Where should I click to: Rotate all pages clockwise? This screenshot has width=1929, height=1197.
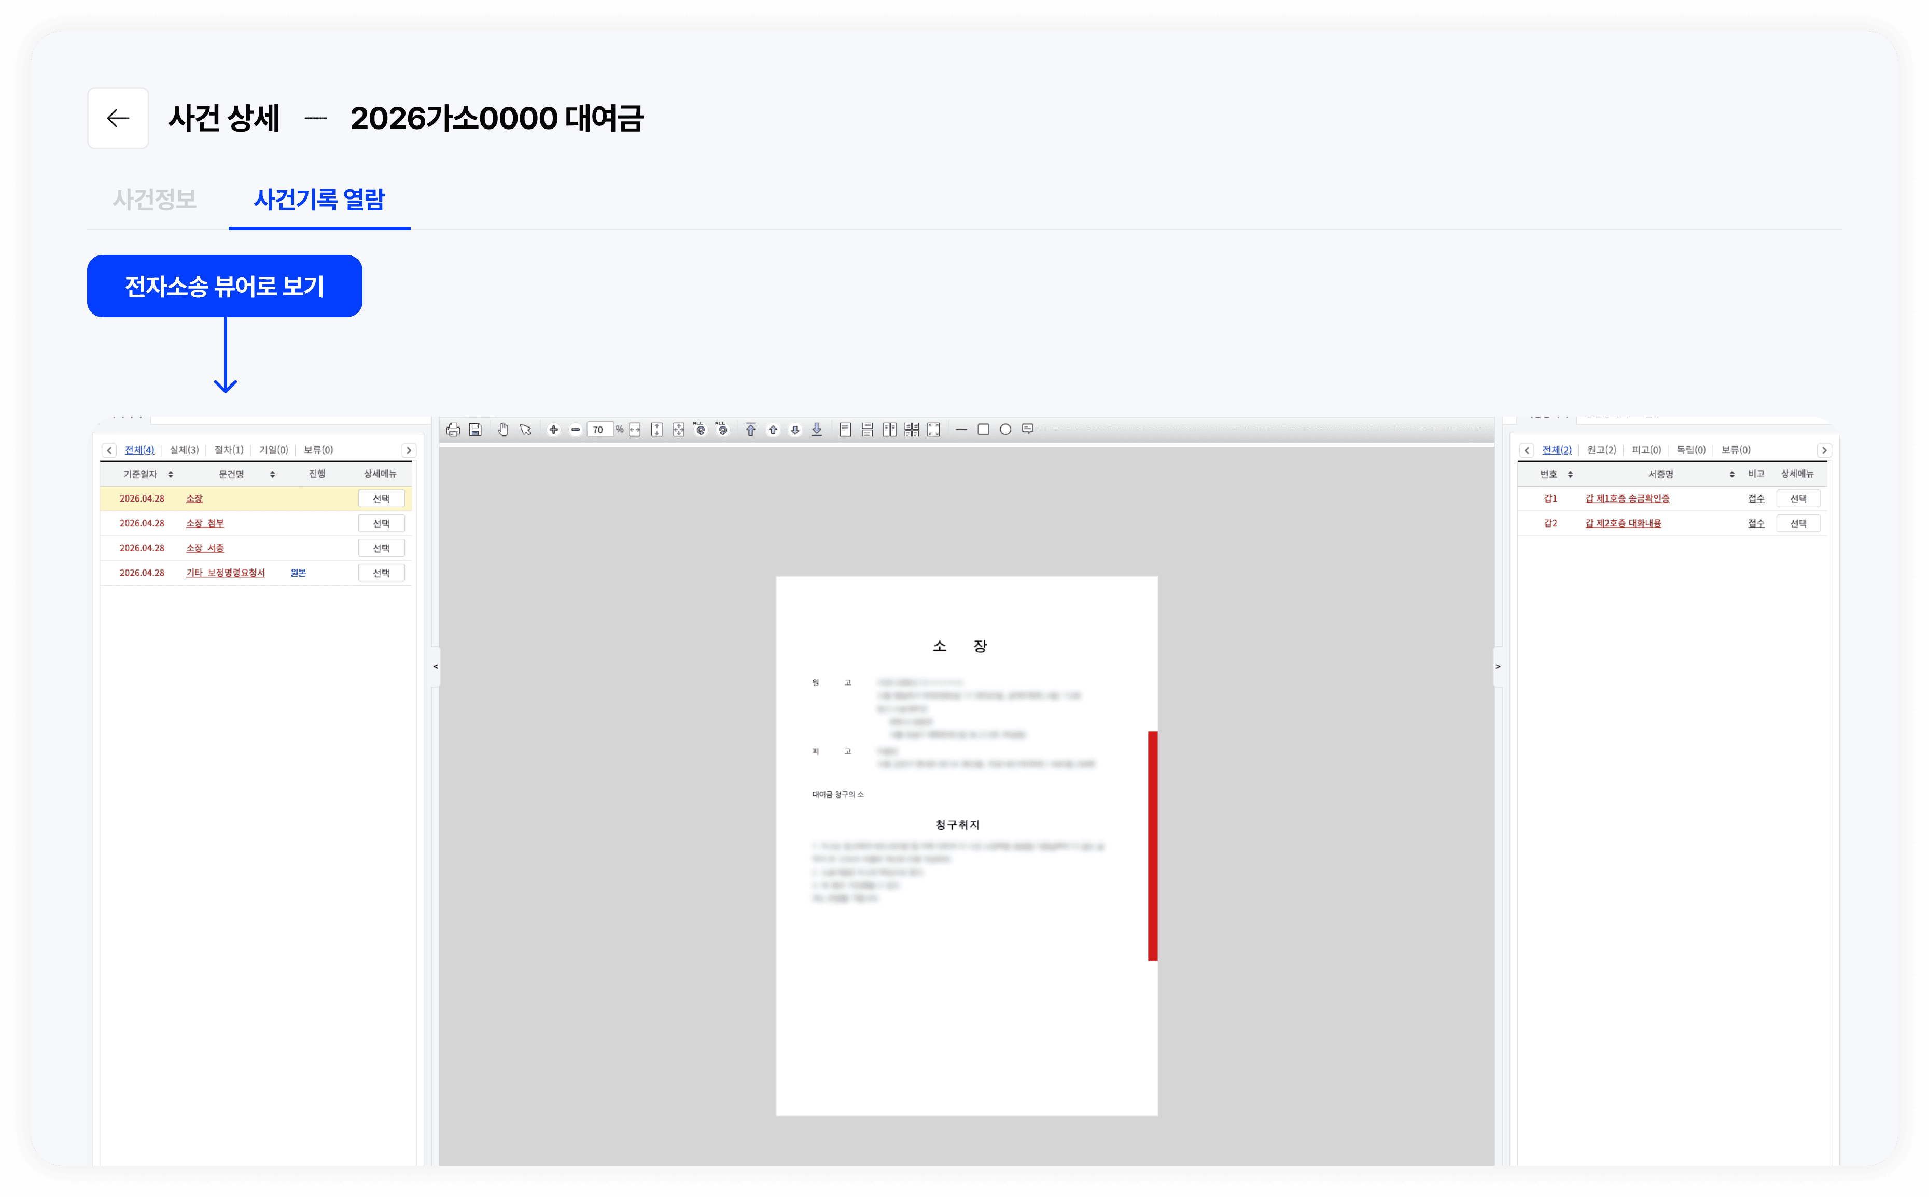[722, 429]
